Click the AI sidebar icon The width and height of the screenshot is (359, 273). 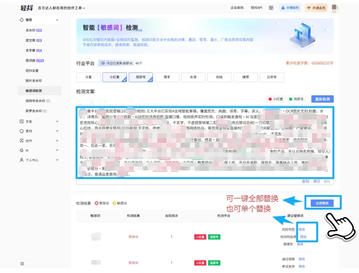(22, 150)
